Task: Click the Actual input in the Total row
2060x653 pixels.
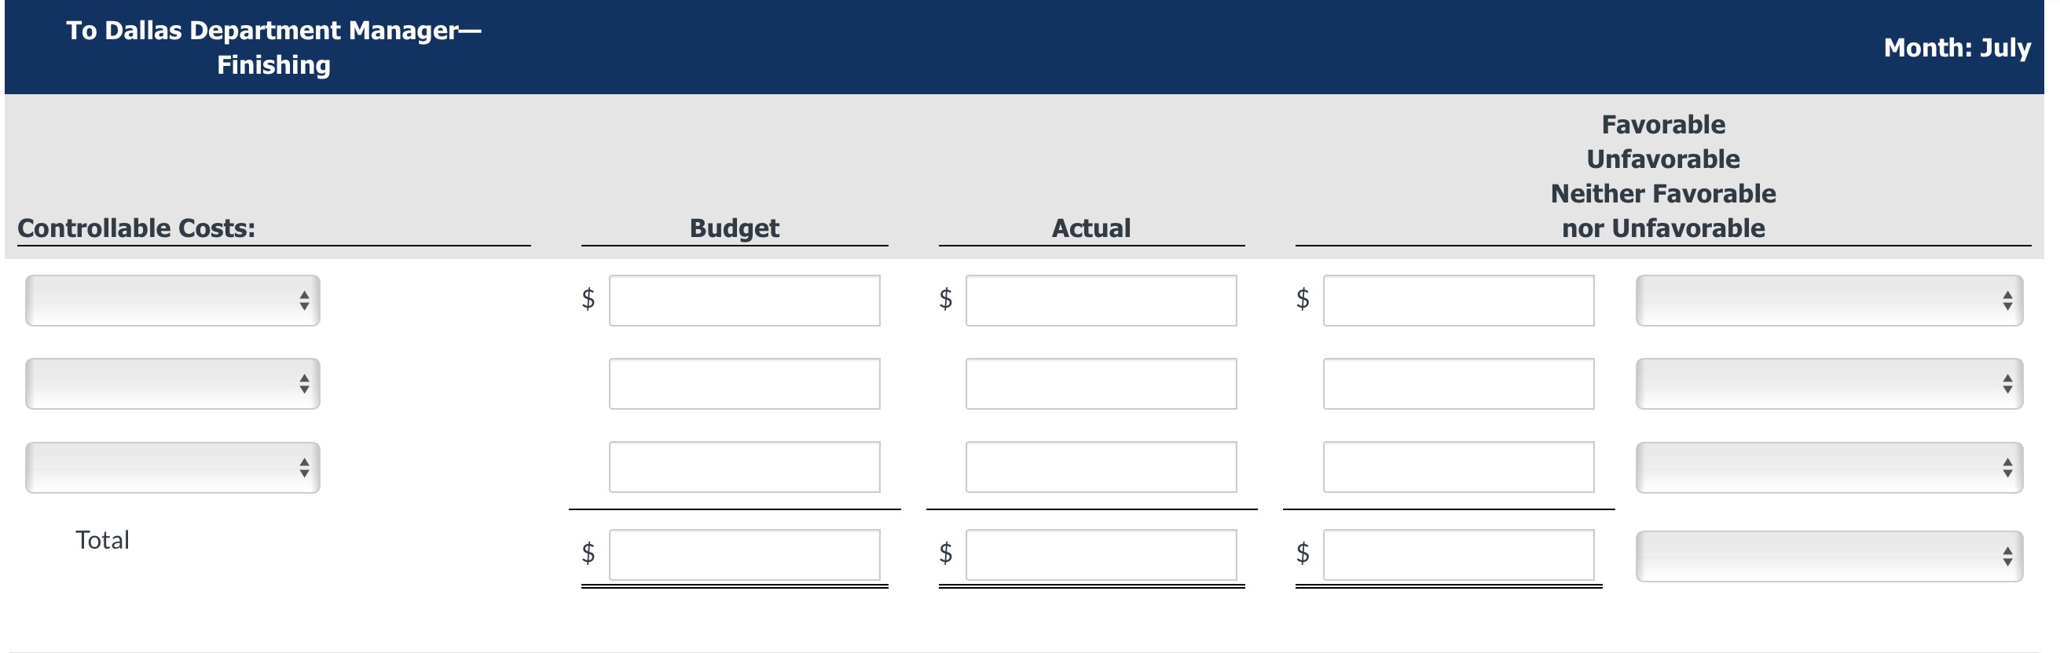Action: tap(1100, 552)
